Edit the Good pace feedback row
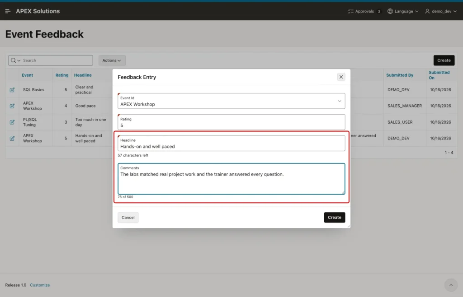463x297 pixels. 12,106
